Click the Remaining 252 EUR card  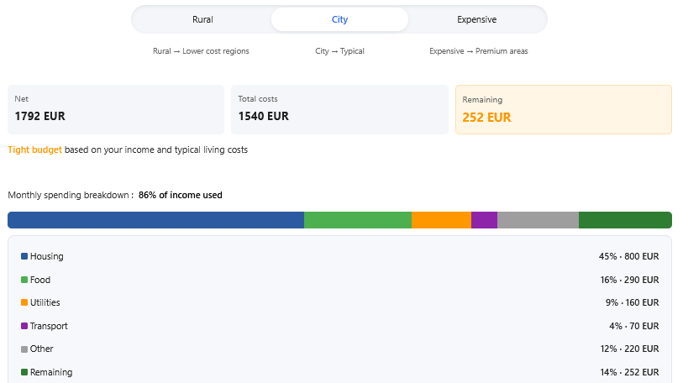564,109
